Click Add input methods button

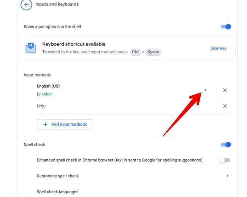pos(65,124)
